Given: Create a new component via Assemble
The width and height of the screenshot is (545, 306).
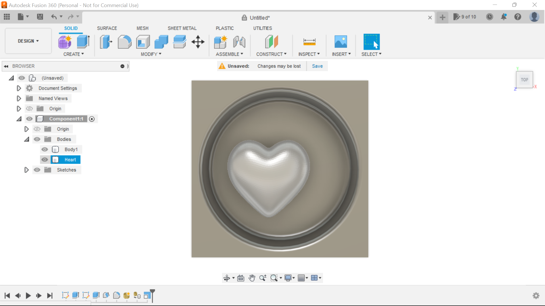Looking at the screenshot, I should tap(221, 42).
